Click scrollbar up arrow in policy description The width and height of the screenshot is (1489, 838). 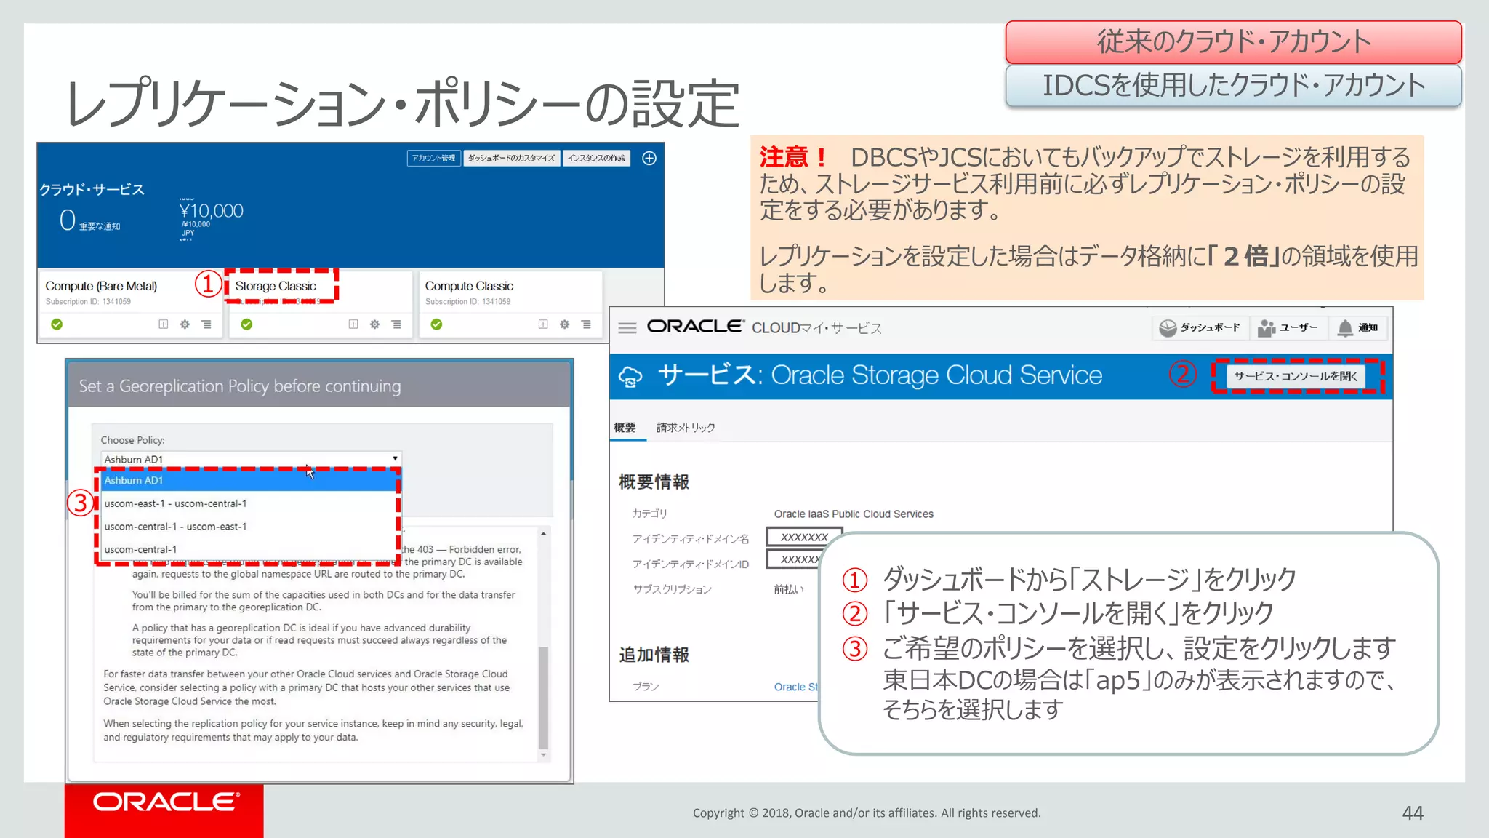coord(543,534)
